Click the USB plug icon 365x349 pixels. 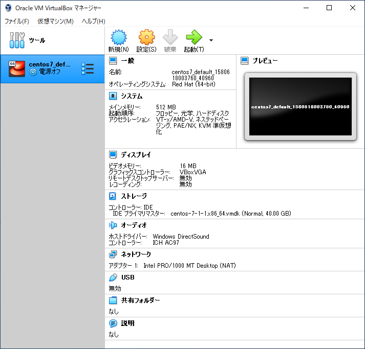[x=113, y=277]
